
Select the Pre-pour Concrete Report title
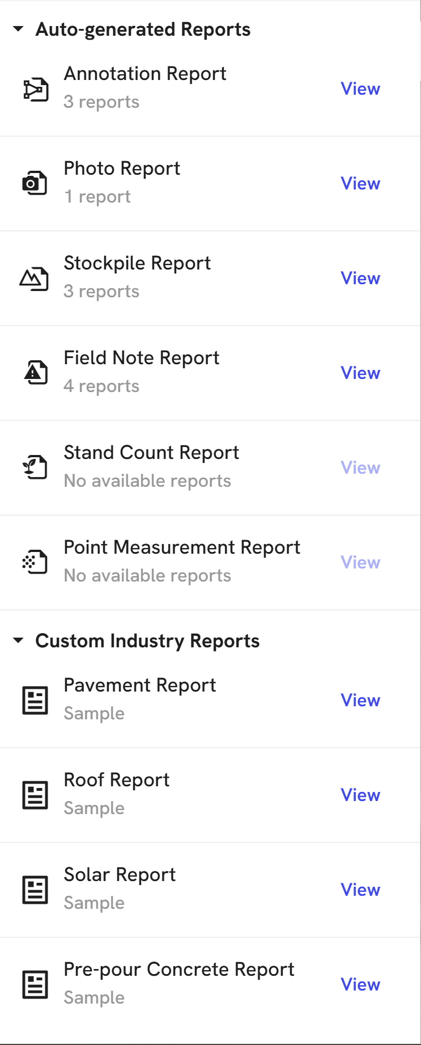point(179,970)
